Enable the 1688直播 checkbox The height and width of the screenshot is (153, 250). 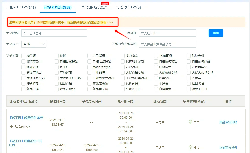click(155, 56)
